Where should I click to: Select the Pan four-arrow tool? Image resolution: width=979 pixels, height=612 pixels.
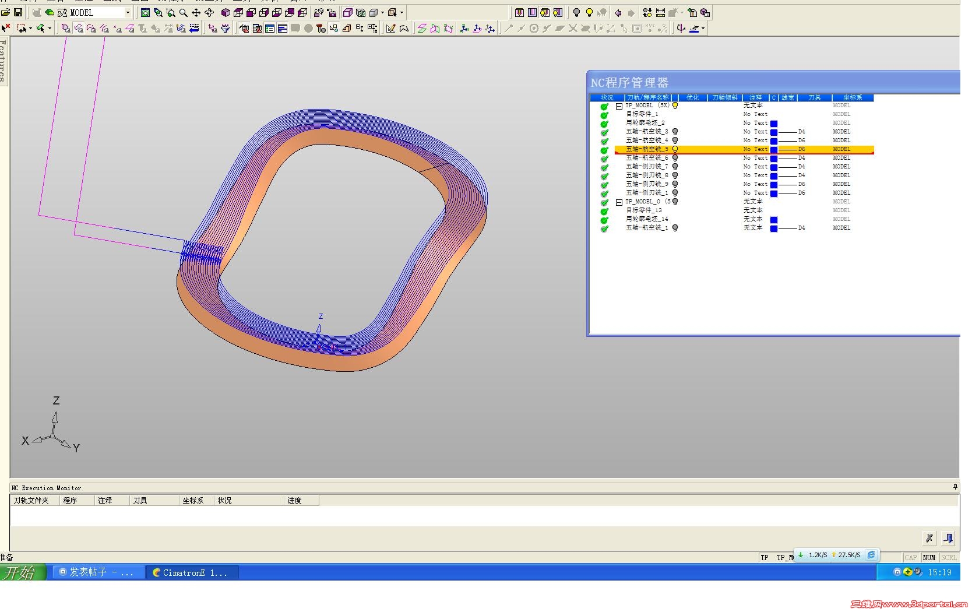pos(196,12)
